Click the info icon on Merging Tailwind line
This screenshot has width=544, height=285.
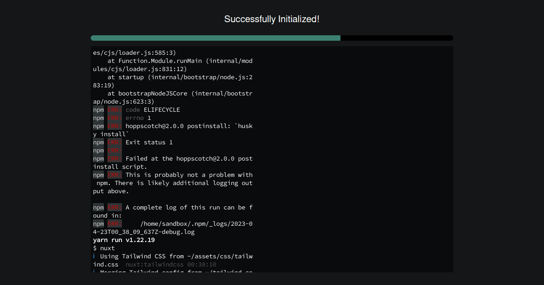pos(94,271)
